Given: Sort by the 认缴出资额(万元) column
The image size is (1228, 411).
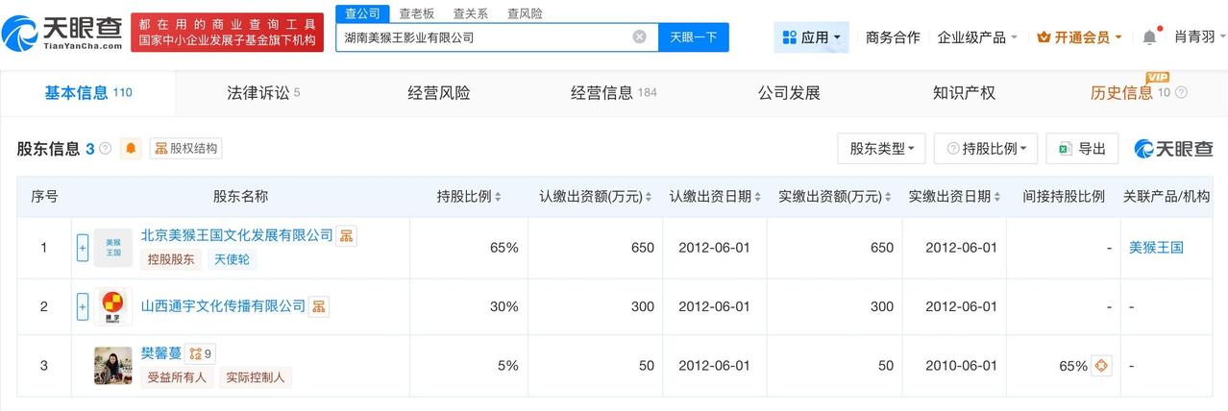Looking at the screenshot, I should point(596,197).
